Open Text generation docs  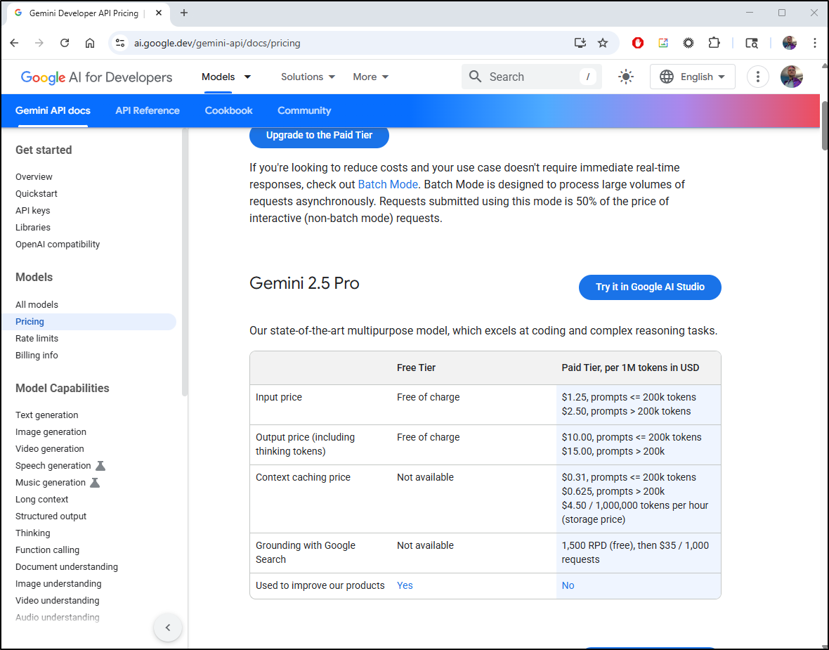46,415
